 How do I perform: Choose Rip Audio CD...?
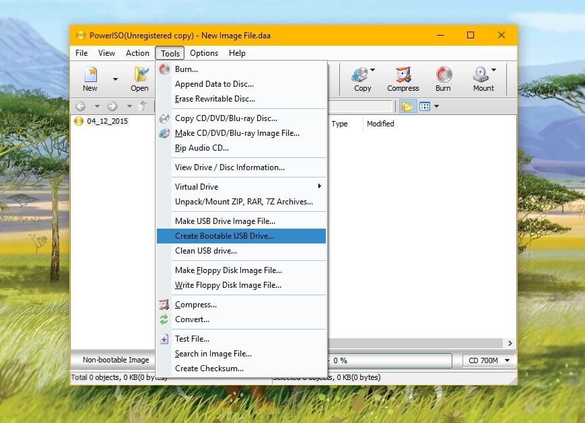pyautogui.click(x=241, y=148)
